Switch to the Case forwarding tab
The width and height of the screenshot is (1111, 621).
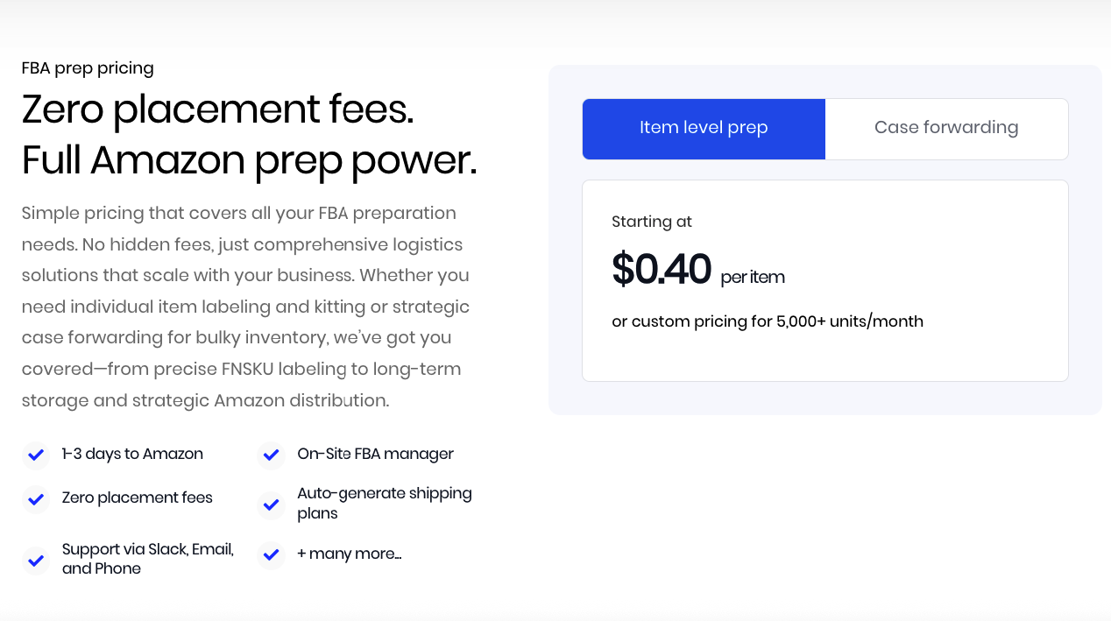[x=946, y=128]
